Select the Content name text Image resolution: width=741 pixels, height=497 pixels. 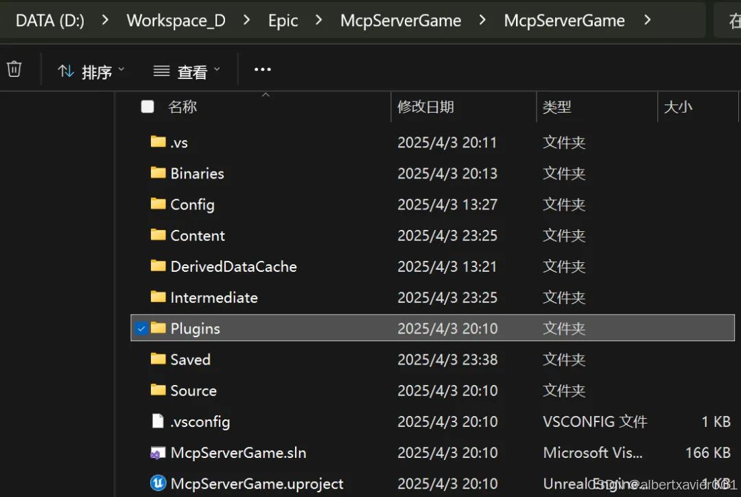[198, 235]
